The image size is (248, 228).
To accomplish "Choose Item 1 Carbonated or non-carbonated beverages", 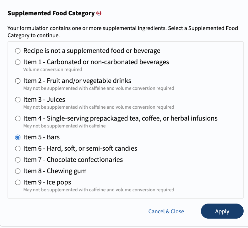I will click(x=18, y=62).
